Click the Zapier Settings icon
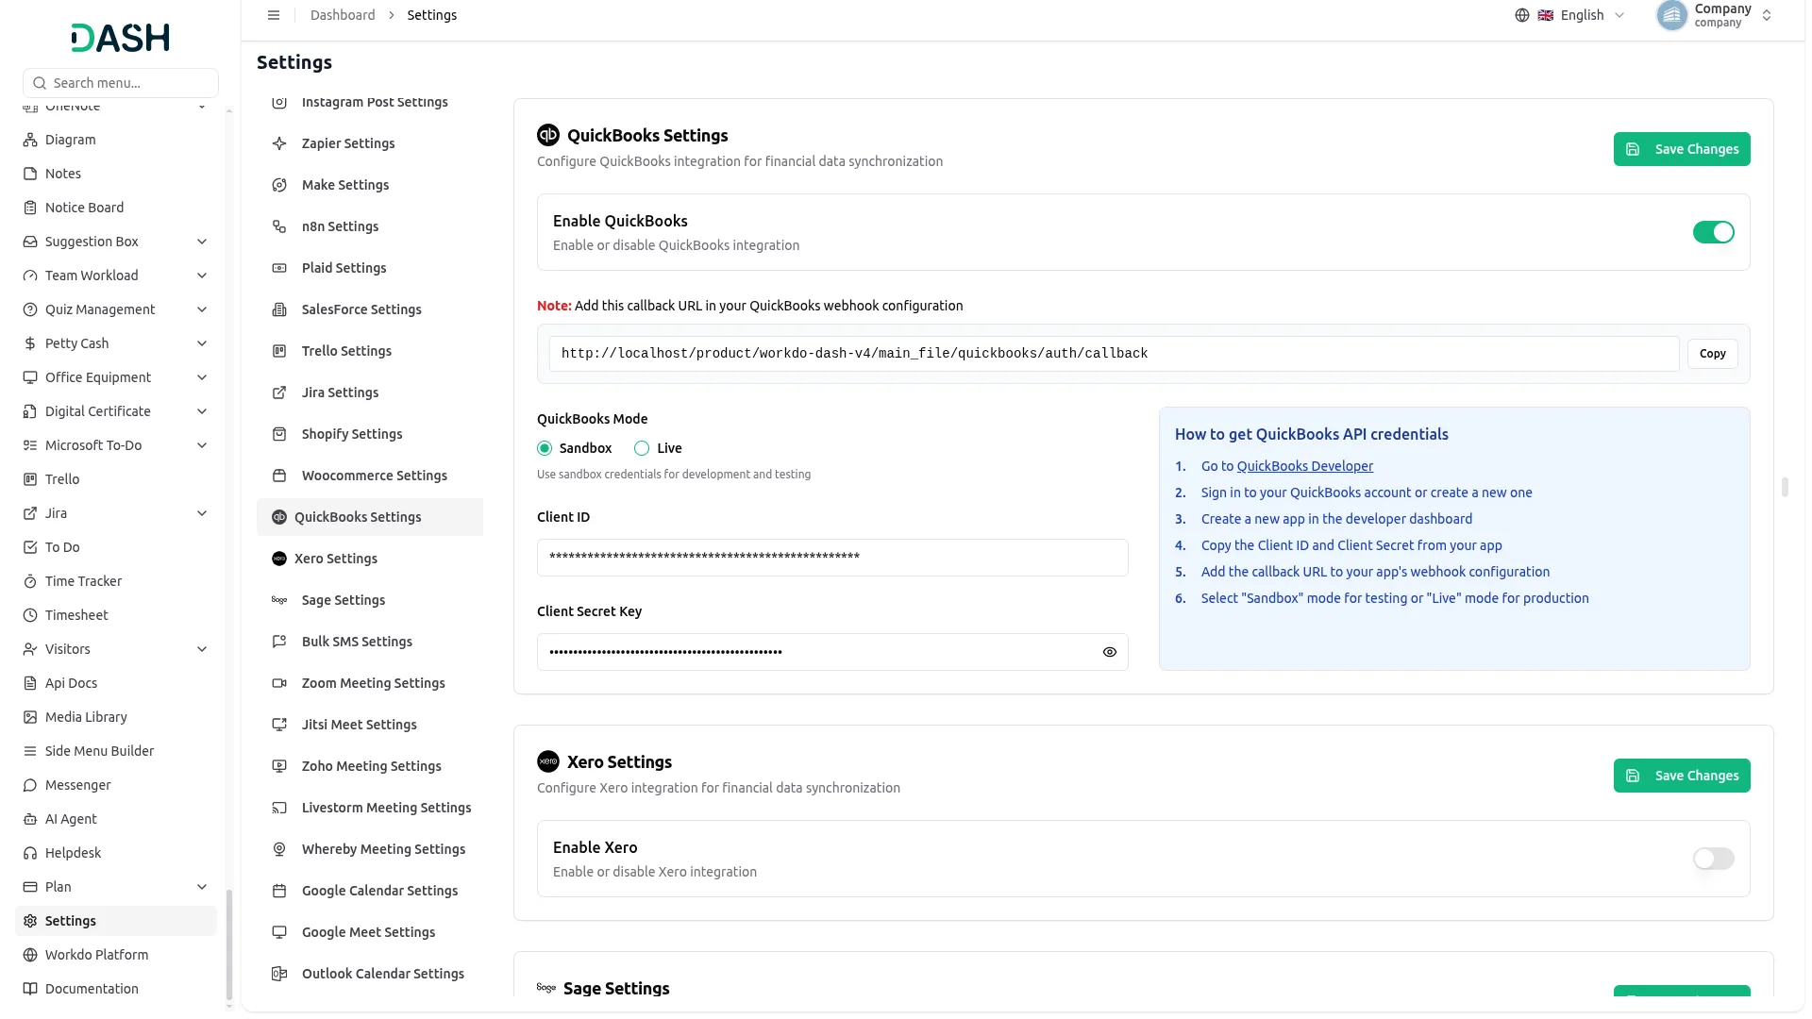 279,143
